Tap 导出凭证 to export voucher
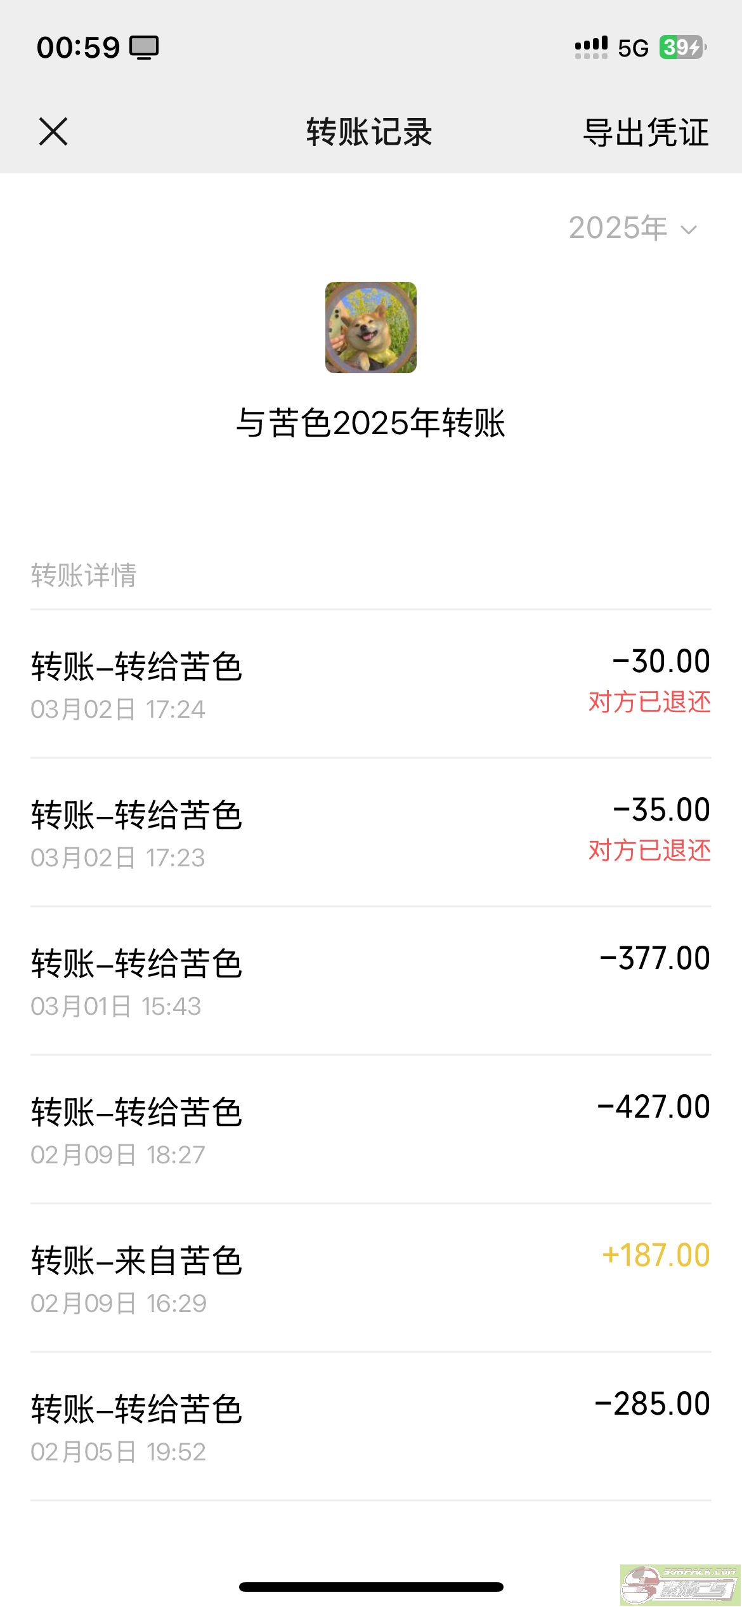 (x=646, y=133)
